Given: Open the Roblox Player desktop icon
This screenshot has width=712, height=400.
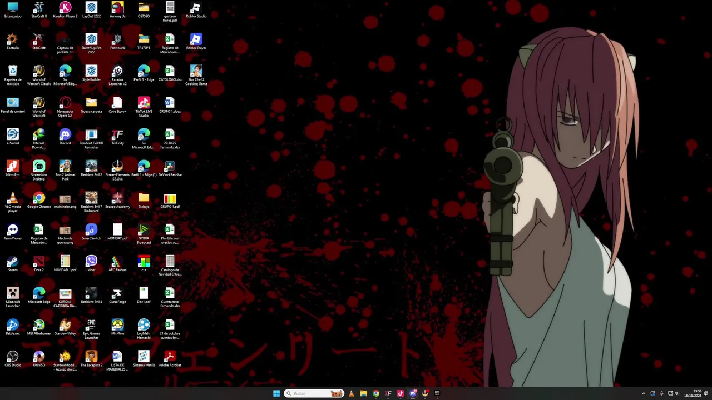Looking at the screenshot, I should click(196, 42).
